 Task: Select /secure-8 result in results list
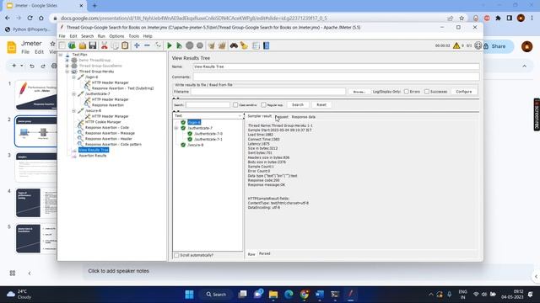coord(195,145)
